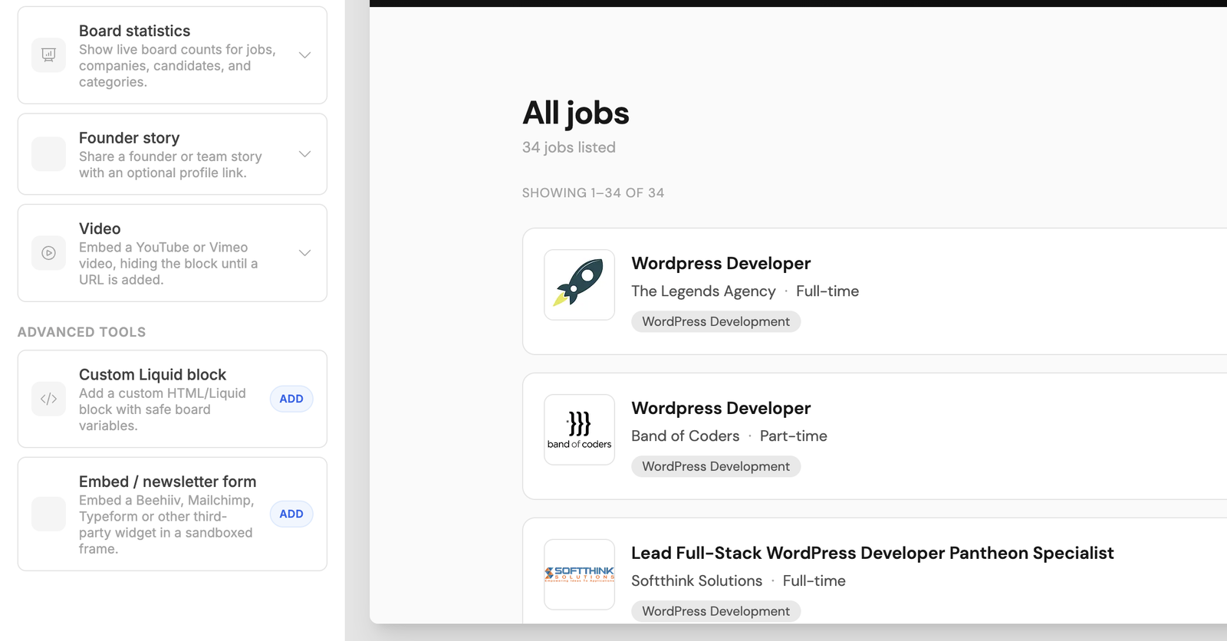Add the Embed / newsletter form block
Screen dimensions: 1227x641
pyautogui.click(x=291, y=514)
